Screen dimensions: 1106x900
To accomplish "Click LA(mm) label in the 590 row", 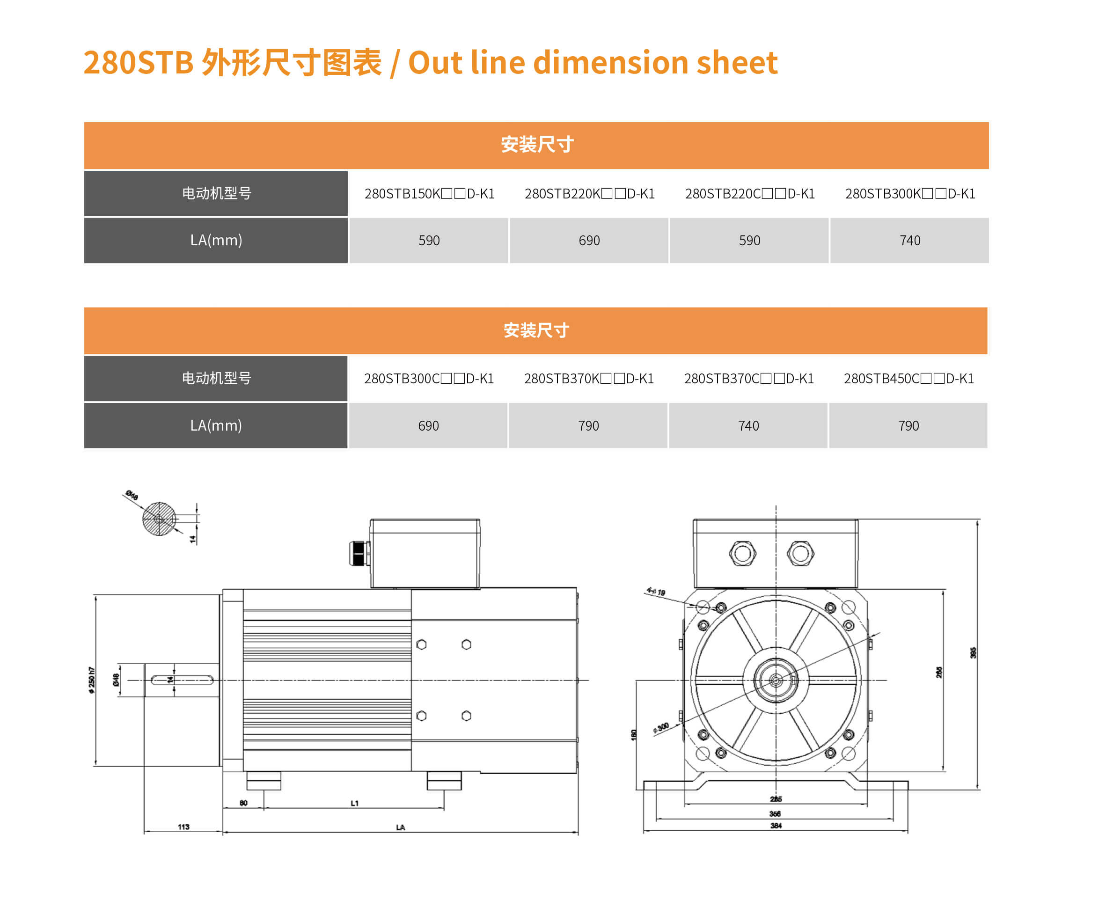I will pyautogui.click(x=216, y=241).
